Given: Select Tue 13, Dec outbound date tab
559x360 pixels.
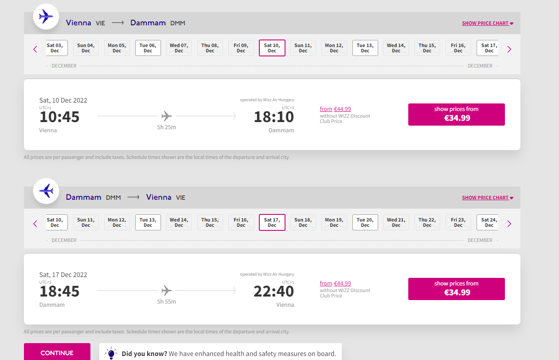Looking at the screenshot, I should [x=365, y=48].
